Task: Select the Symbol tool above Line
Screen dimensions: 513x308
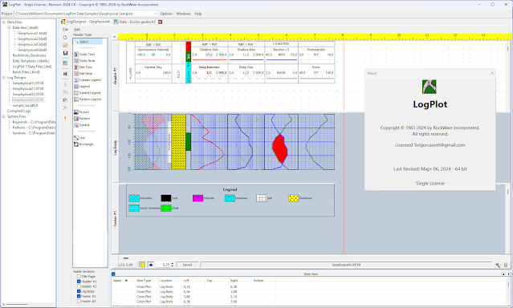Action: tap(81, 125)
